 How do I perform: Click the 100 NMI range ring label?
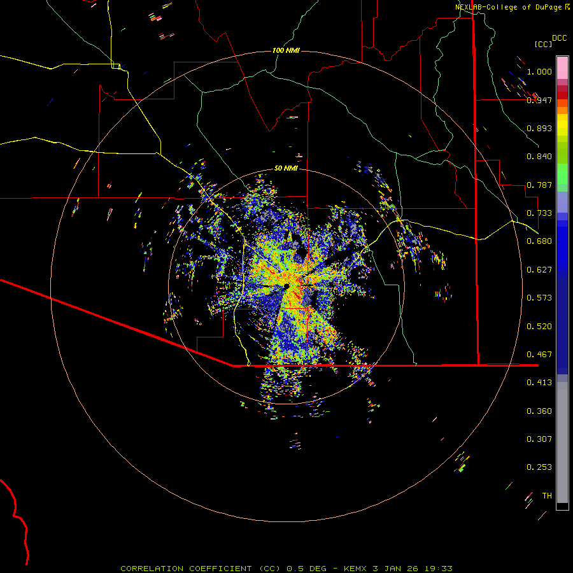[x=286, y=50]
